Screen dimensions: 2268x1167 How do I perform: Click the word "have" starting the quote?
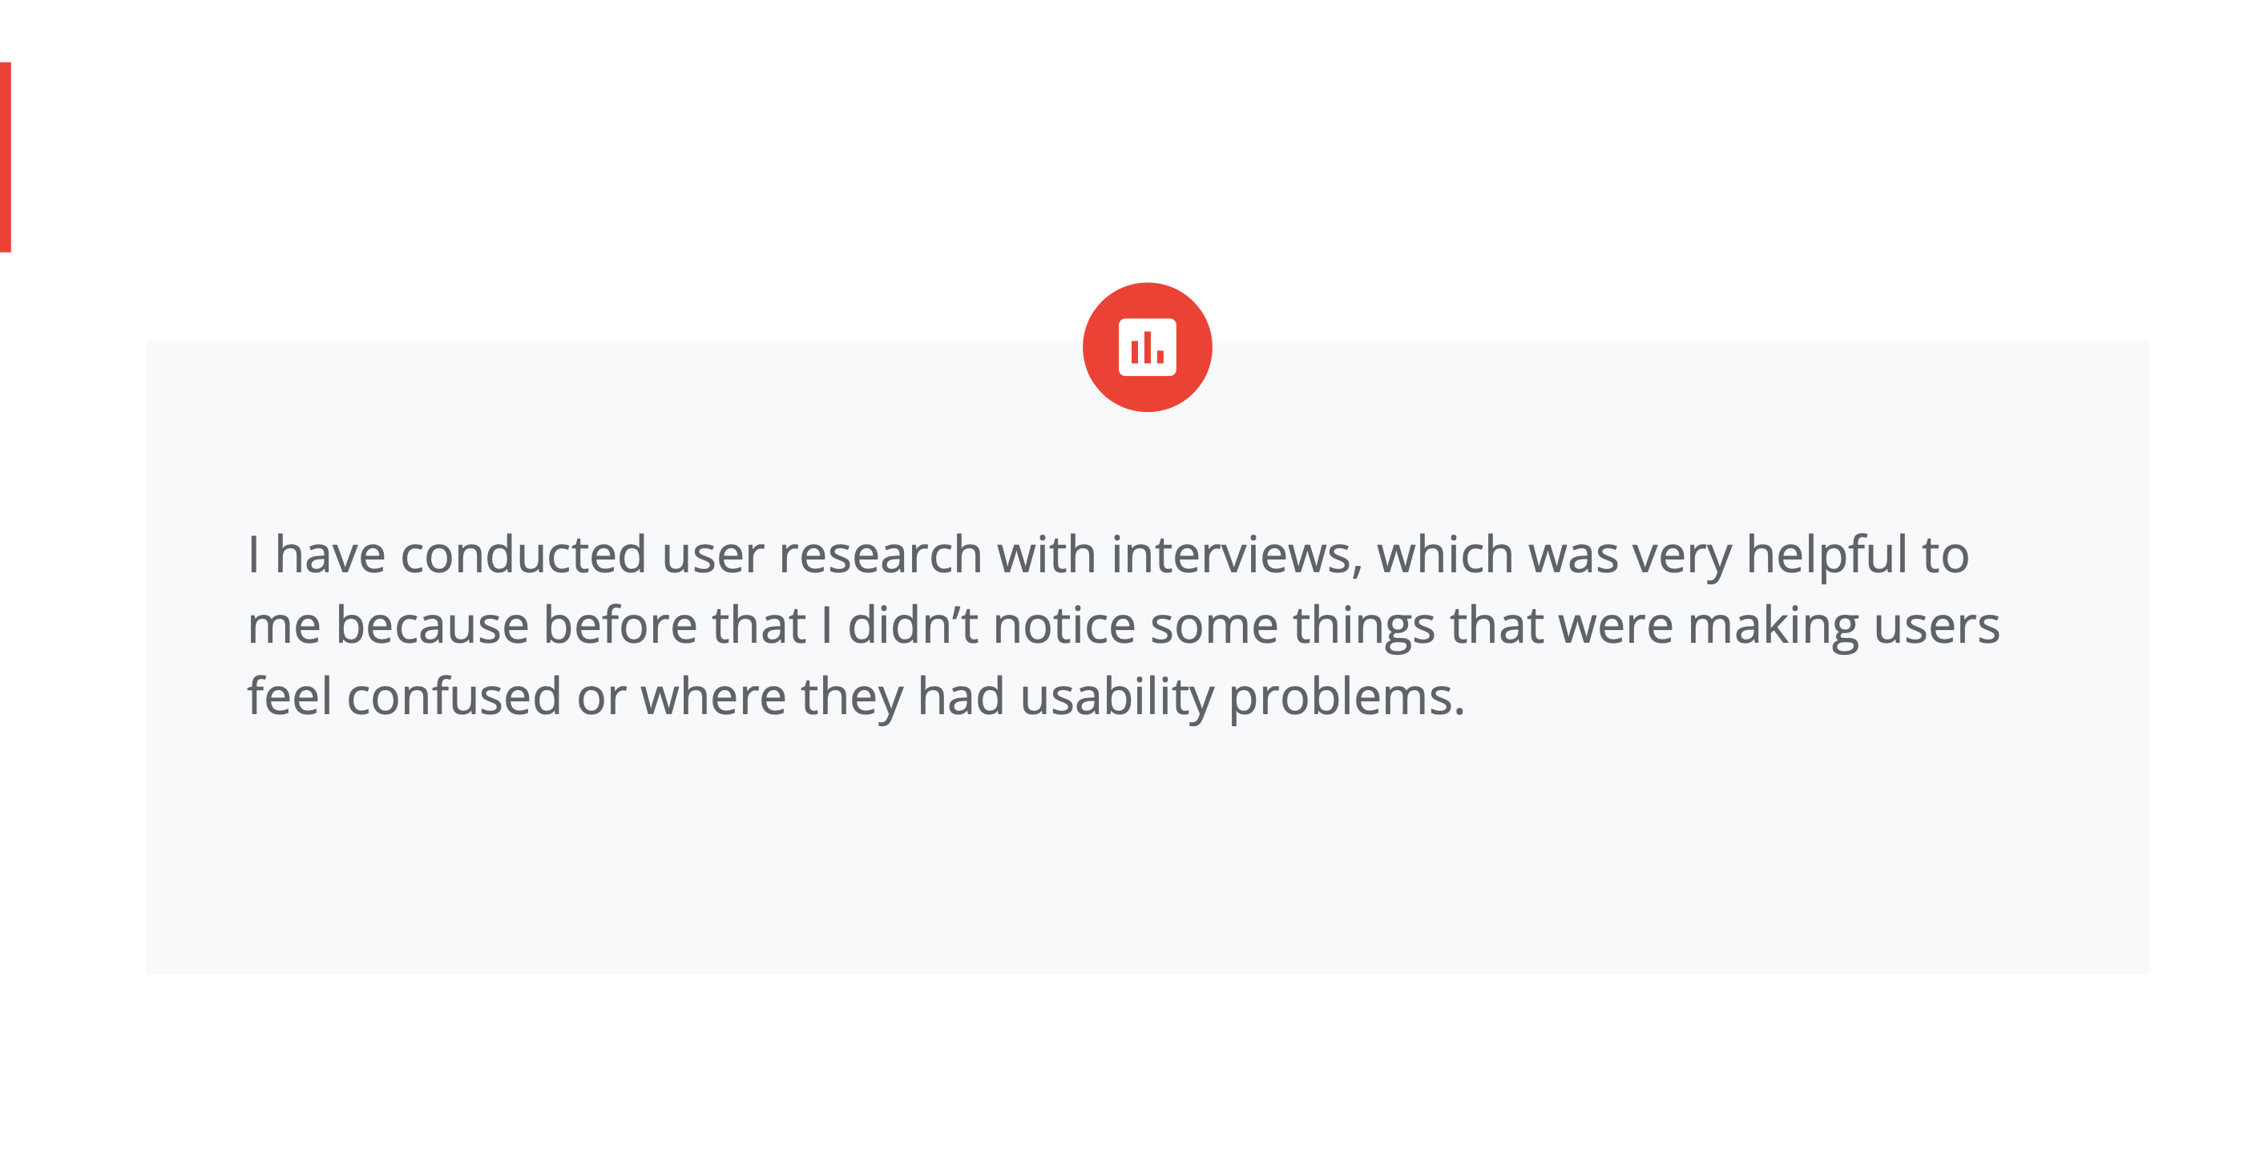(x=330, y=555)
